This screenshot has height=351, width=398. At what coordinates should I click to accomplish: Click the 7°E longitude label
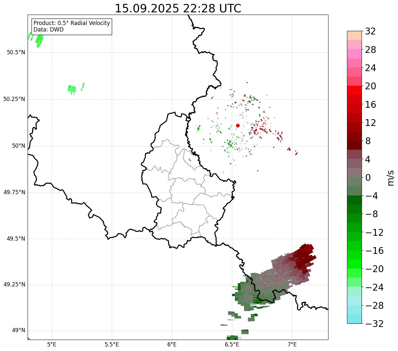coord(292,345)
